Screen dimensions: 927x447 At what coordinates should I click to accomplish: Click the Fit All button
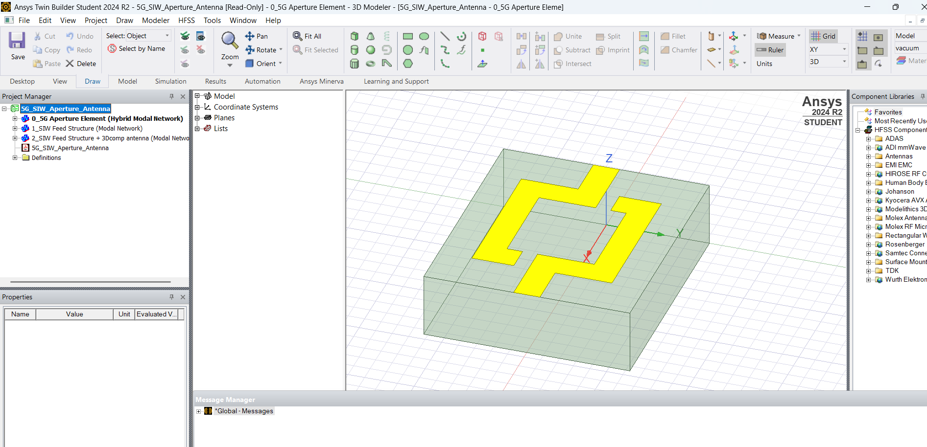(x=307, y=36)
